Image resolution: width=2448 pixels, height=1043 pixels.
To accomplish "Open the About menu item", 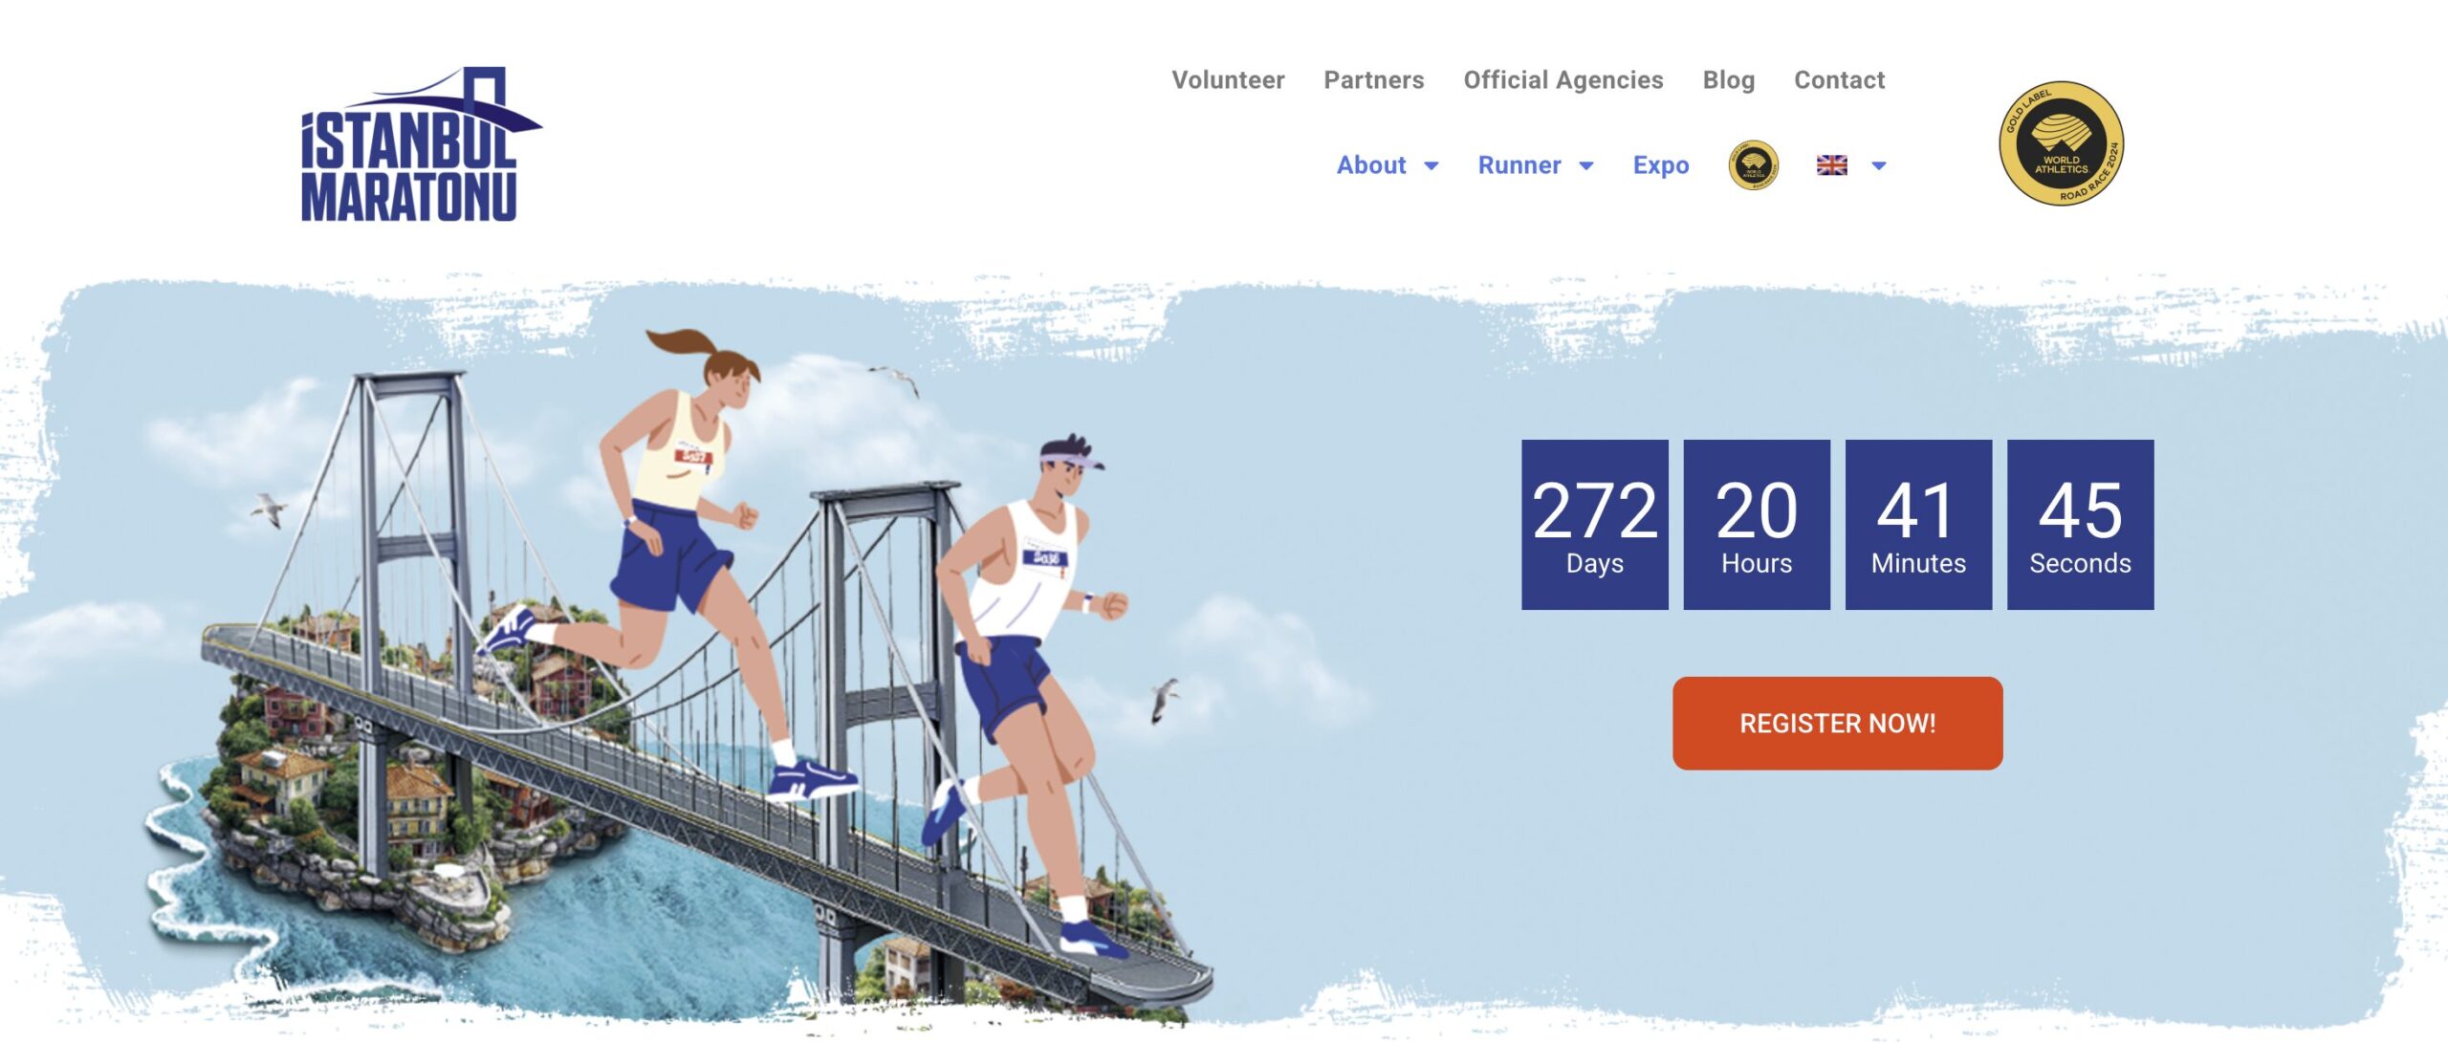I will tap(1371, 165).
